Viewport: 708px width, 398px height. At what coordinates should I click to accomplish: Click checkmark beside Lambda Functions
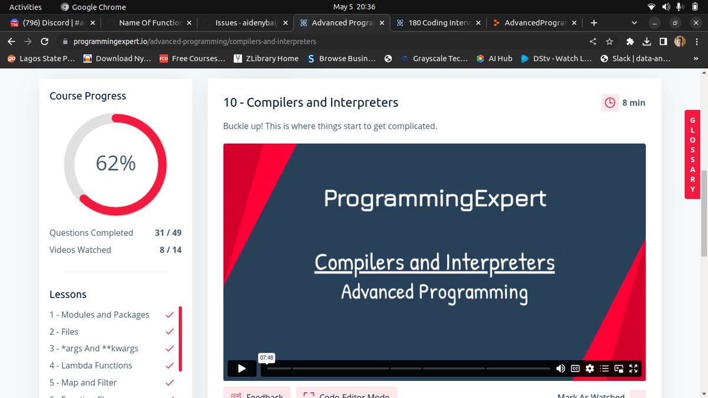(x=169, y=366)
